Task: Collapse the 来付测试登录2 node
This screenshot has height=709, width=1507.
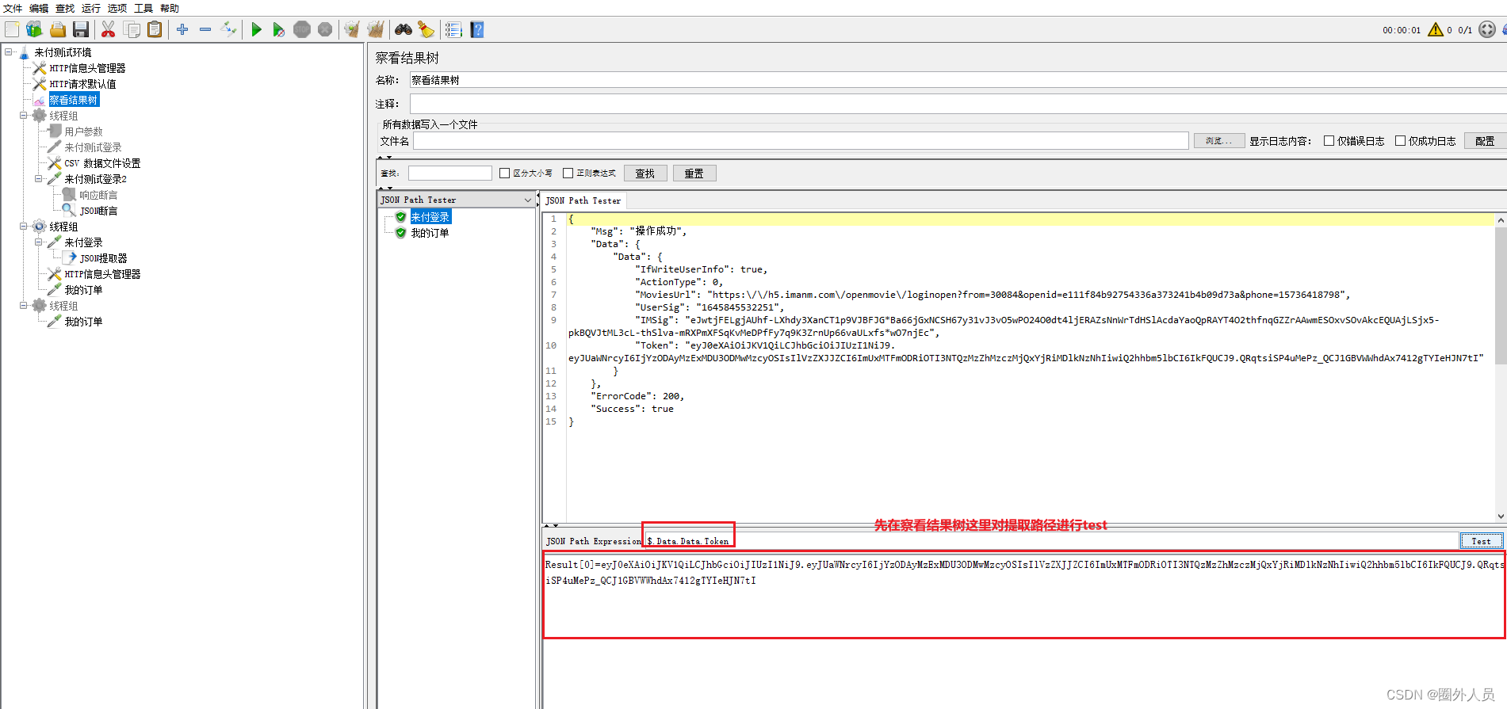Action: 39,179
